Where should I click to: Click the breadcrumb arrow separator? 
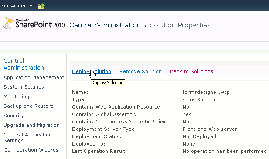click(x=146, y=26)
